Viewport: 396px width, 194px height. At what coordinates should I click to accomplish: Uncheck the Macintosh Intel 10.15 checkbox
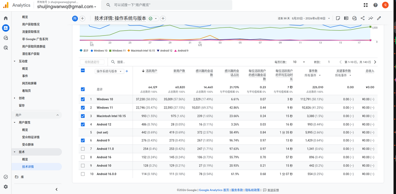point(83,116)
